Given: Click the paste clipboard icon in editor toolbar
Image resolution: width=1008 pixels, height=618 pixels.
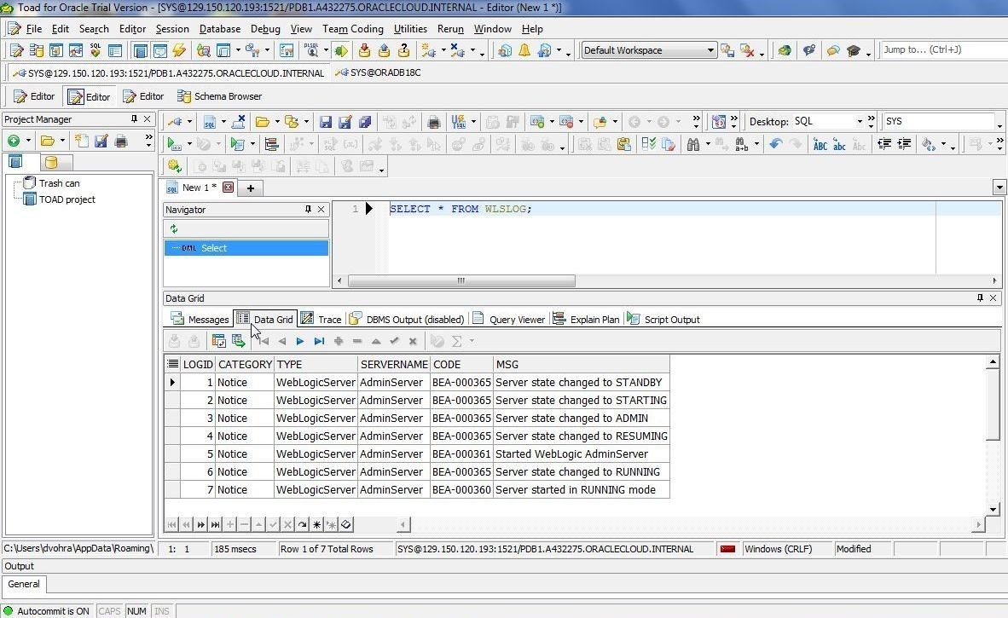Looking at the screenshot, I should (623, 144).
